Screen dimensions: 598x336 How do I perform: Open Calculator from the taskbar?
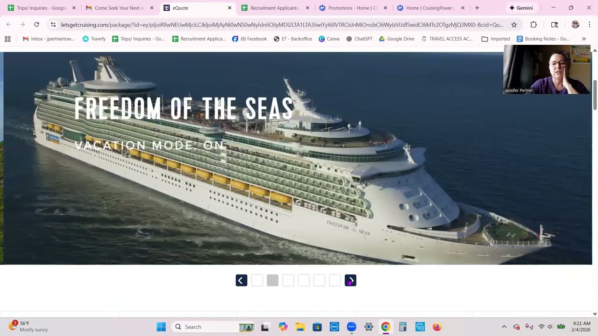(403, 327)
